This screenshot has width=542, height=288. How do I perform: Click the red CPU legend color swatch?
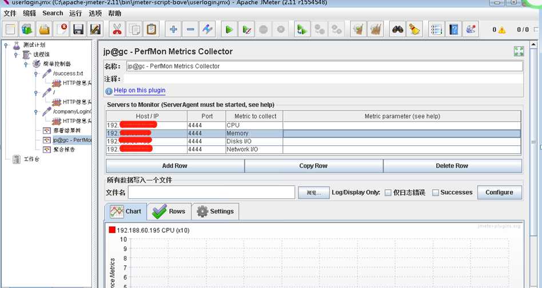pyautogui.click(x=112, y=230)
